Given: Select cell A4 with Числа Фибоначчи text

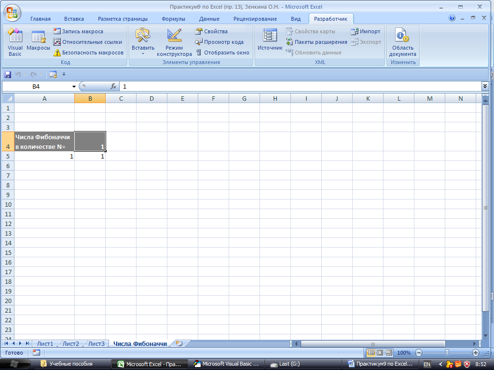Looking at the screenshot, I should point(44,142).
